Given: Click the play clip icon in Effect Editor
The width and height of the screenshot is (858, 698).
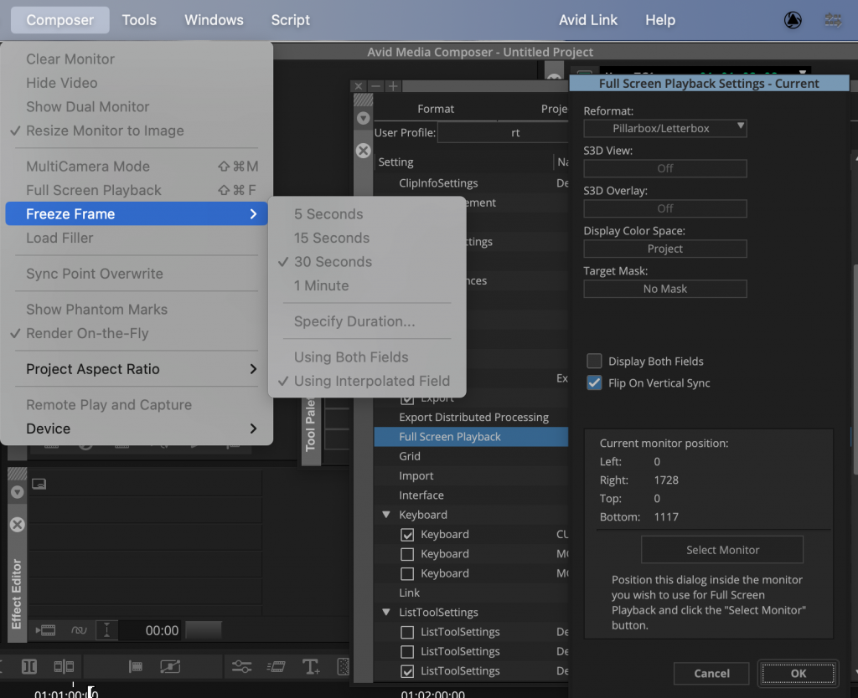Looking at the screenshot, I should click(44, 630).
